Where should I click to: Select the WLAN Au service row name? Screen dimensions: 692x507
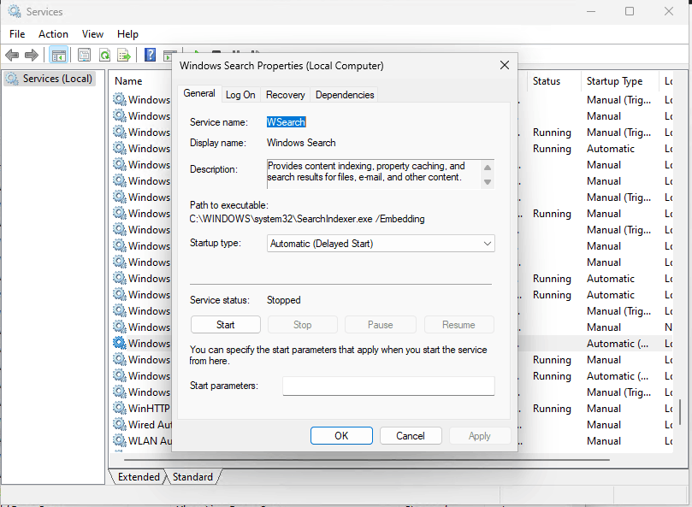pos(150,441)
